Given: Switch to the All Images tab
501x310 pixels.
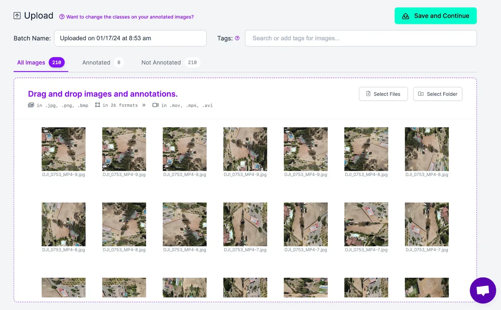Looking at the screenshot, I should pos(41,63).
